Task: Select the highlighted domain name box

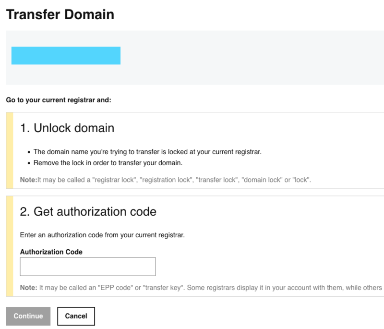Action: pyautogui.click(x=66, y=55)
